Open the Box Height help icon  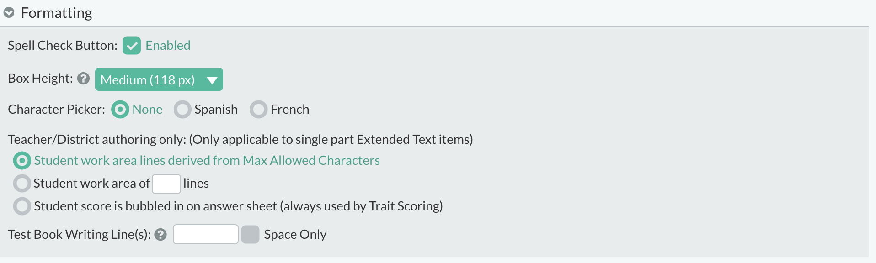pos(83,79)
